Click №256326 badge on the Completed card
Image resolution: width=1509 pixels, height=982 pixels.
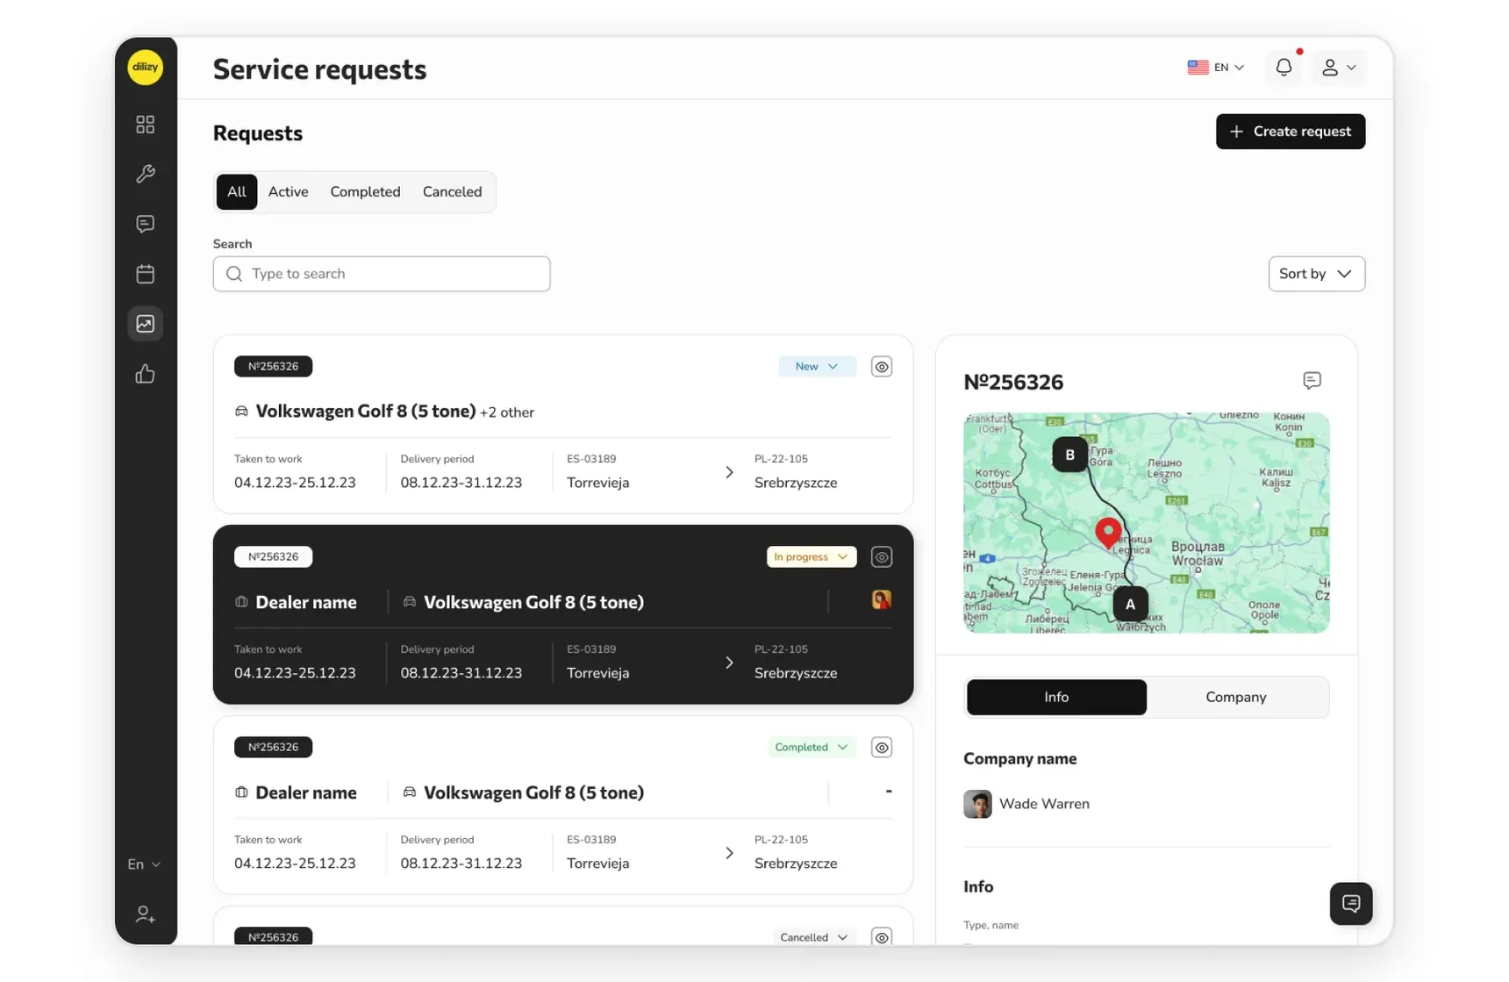coord(273,747)
